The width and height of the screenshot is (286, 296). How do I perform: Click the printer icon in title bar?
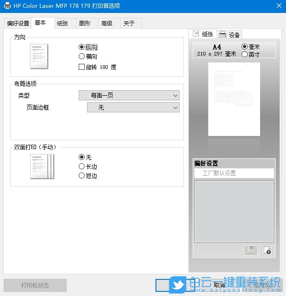click(x=7, y=6)
